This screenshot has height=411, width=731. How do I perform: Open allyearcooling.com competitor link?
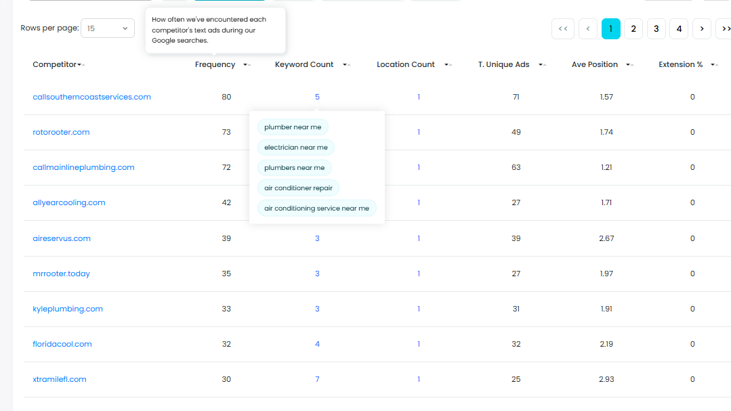pyautogui.click(x=69, y=202)
